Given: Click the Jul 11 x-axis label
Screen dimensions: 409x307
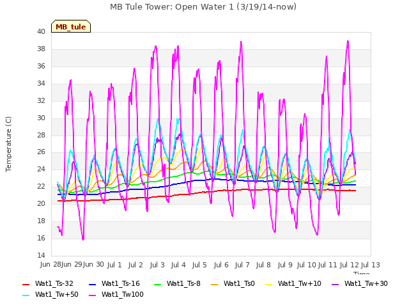Looking at the screenshot, I should pyautogui.click(x=328, y=265).
